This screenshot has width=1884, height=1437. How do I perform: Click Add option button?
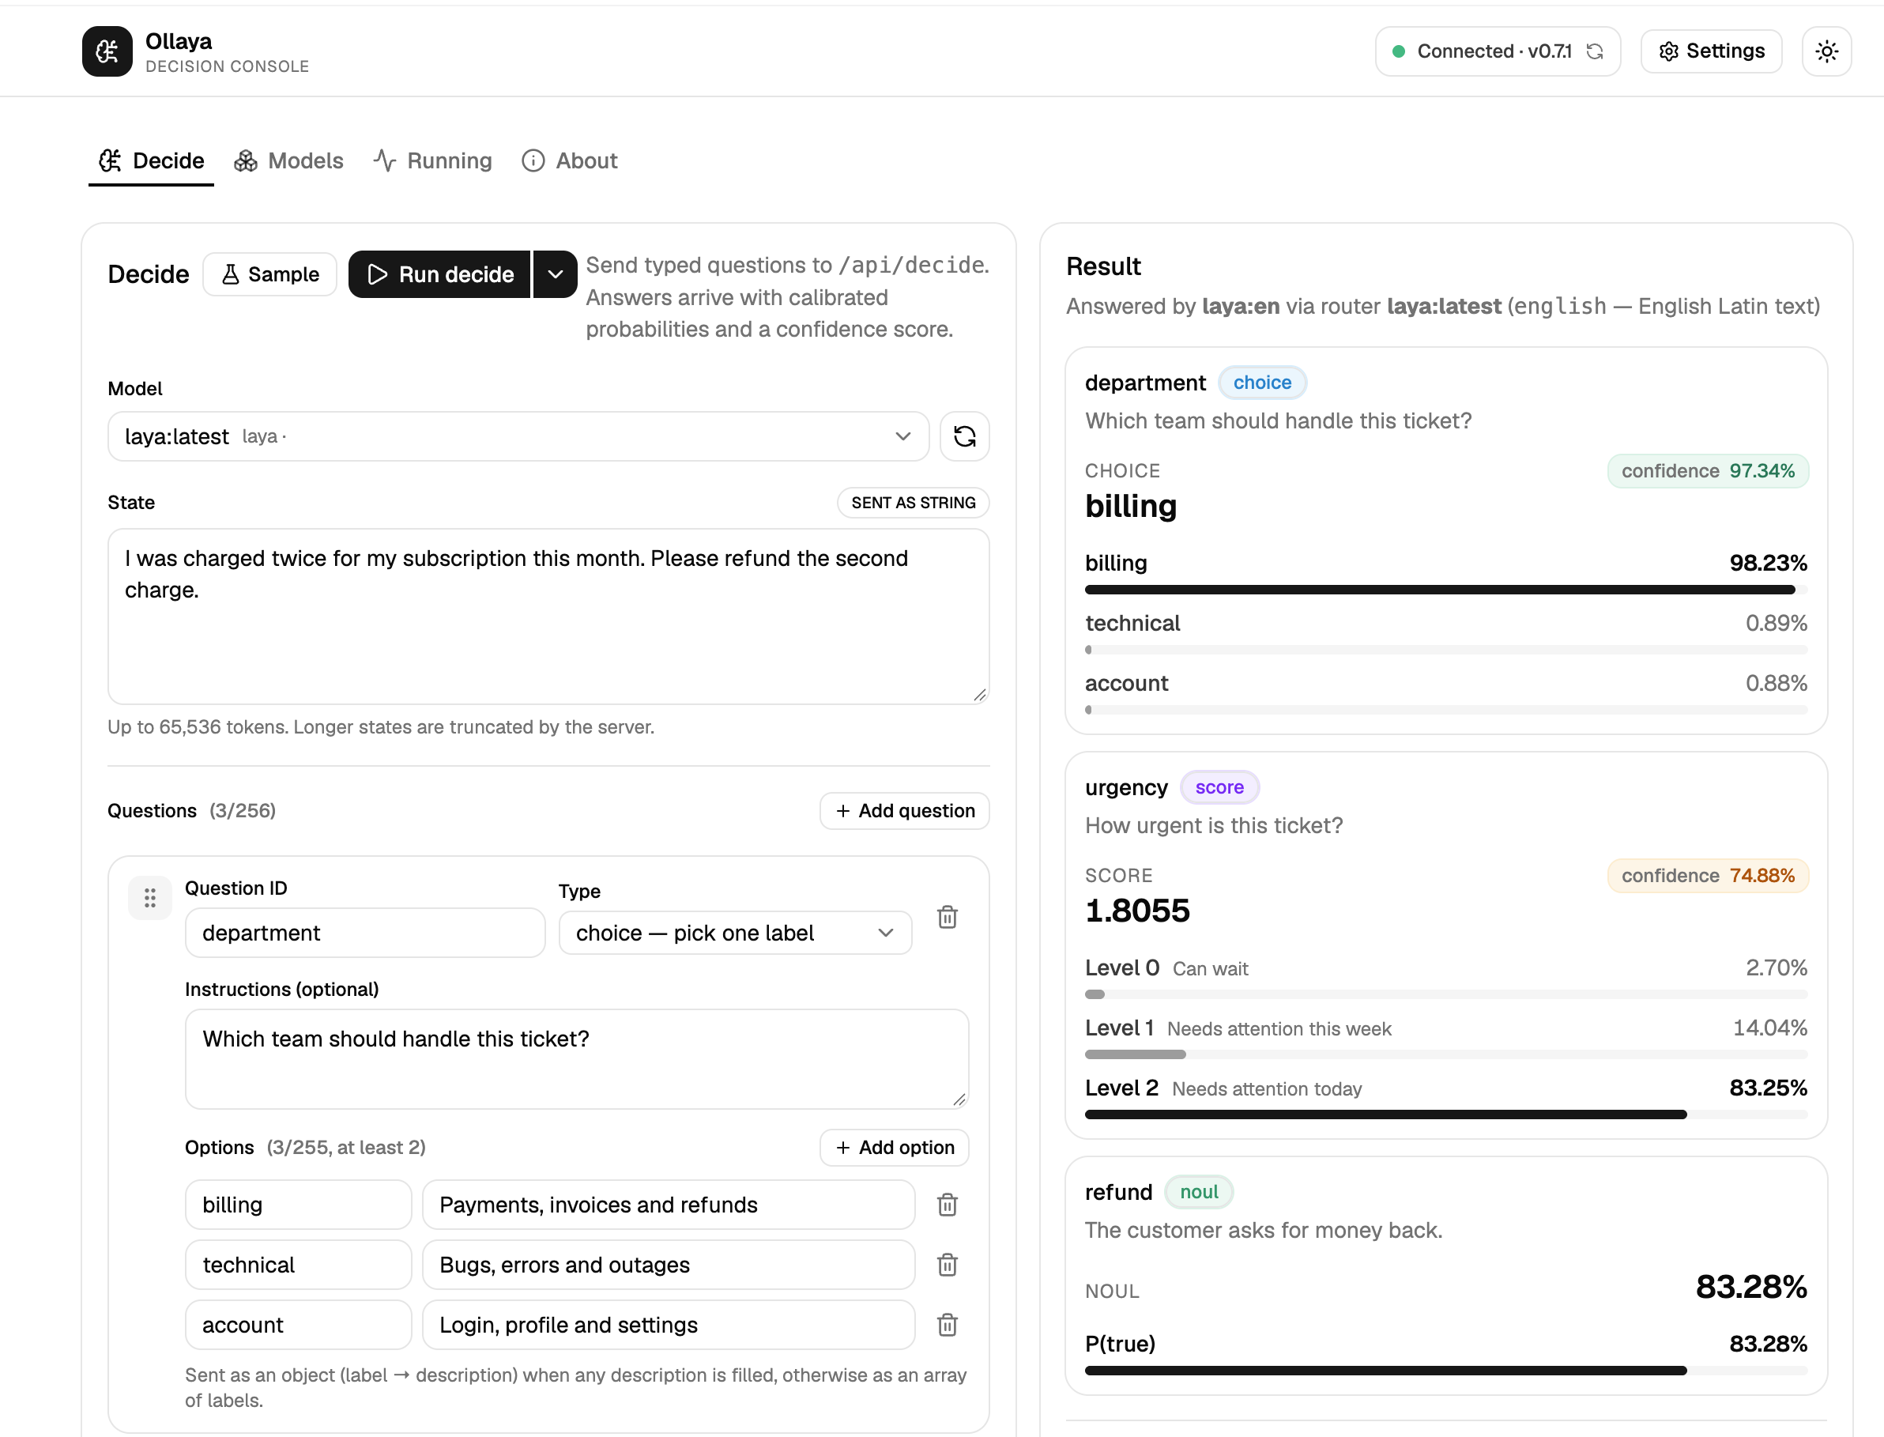click(x=895, y=1148)
